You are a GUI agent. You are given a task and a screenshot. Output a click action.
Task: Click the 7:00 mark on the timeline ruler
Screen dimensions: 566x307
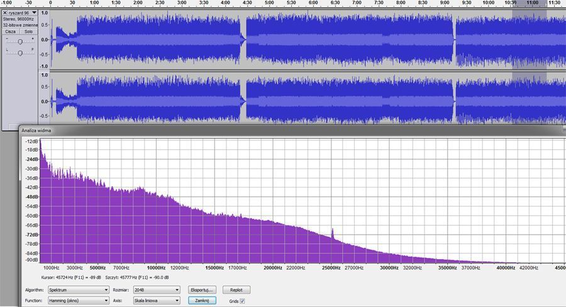(x=357, y=3)
